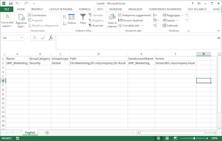The width and height of the screenshot is (222, 141).
Task: Switch to FORMULE tab
Action: pyautogui.click(x=85, y=9)
